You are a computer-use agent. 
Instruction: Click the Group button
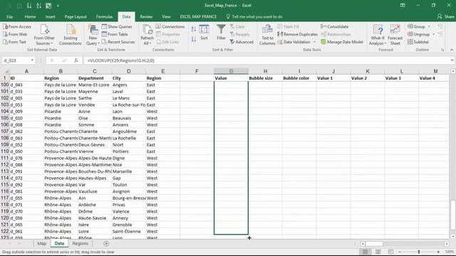tap(416, 26)
